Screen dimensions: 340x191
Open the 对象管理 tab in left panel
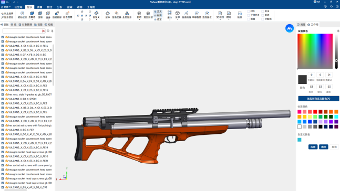25,25
